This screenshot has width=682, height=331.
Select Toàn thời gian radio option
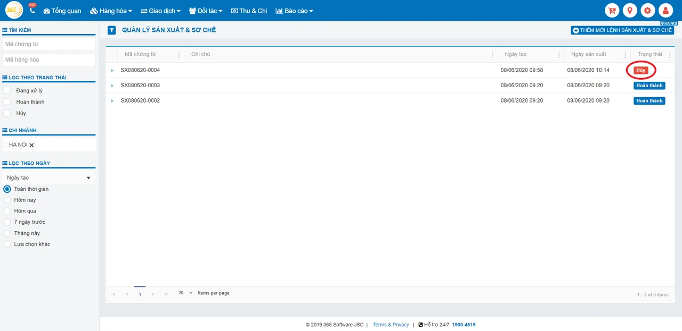[7, 189]
